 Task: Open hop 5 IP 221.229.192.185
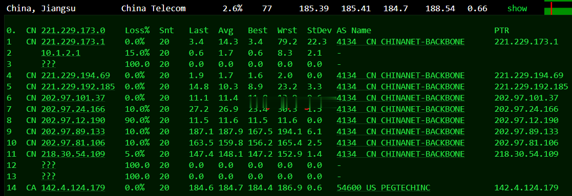tap(78, 87)
